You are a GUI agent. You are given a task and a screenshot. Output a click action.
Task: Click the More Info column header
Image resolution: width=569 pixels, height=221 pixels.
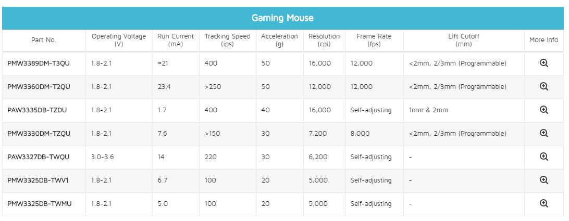[543, 40]
